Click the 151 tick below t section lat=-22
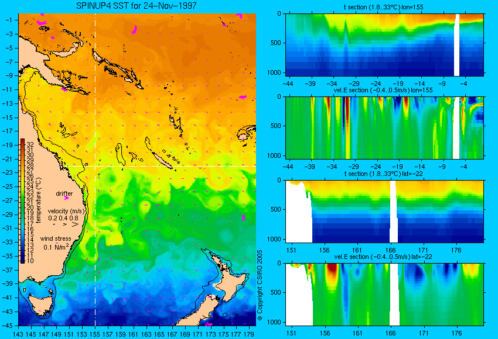The height and width of the screenshot is (339, 498). [x=291, y=250]
